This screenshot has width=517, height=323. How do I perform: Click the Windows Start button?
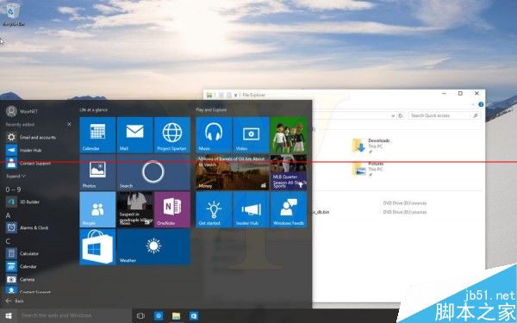pos(9,316)
